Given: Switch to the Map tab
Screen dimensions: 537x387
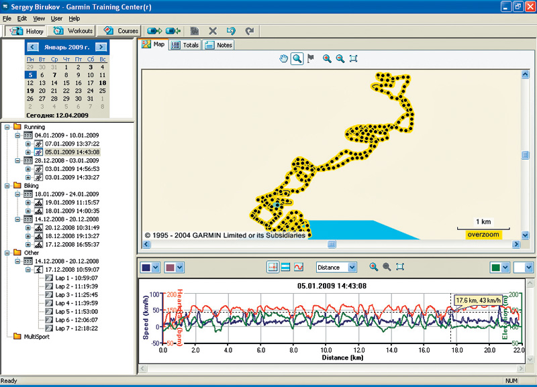Looking at the screenshot, I should tap(154, 44).
